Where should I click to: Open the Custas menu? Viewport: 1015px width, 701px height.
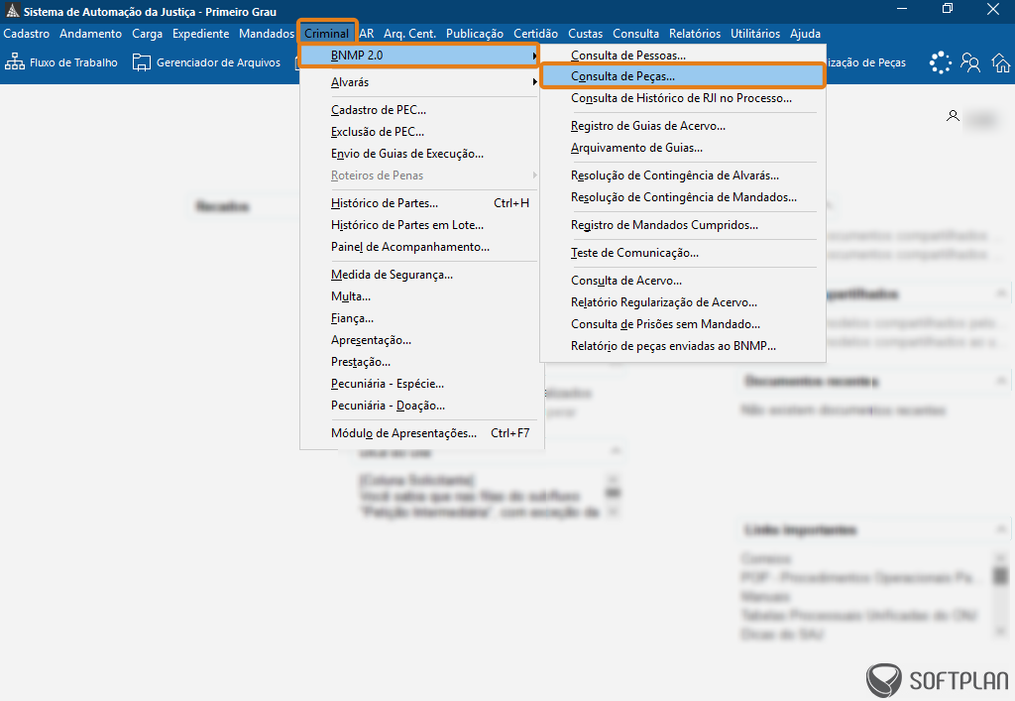pyautogui.click(x=585, y=34)
